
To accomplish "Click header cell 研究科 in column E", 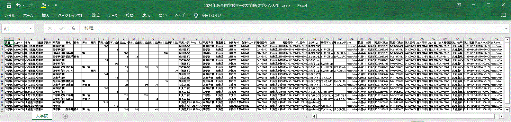I will coord(58,42).
